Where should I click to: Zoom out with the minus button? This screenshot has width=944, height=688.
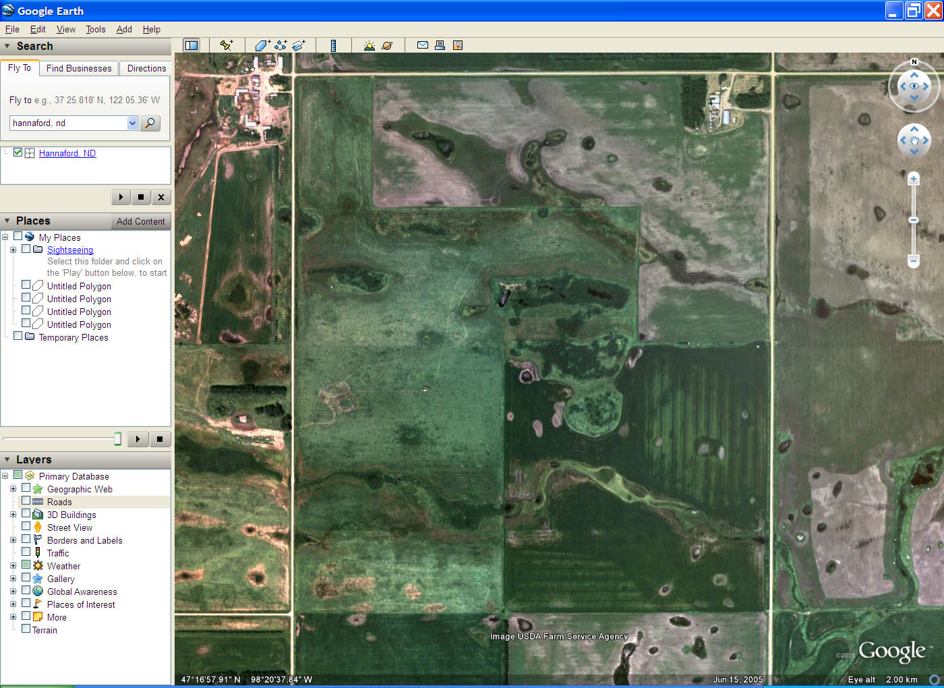click(x=914, y=260)
